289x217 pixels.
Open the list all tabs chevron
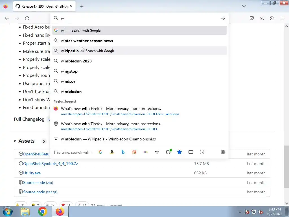[244, 6]
